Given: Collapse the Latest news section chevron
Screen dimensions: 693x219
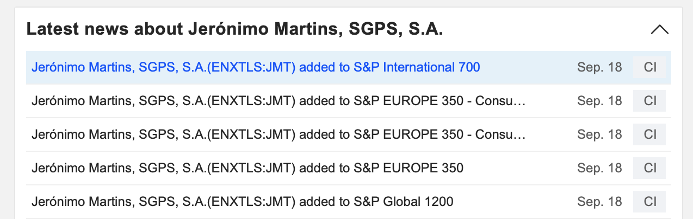Looking at the screenshot, I should [x=659, y=30].
